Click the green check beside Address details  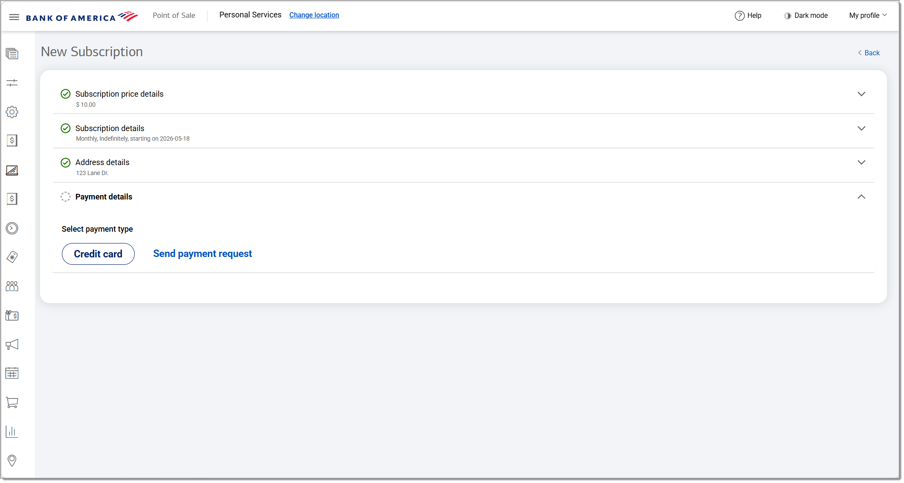(65, 162)
